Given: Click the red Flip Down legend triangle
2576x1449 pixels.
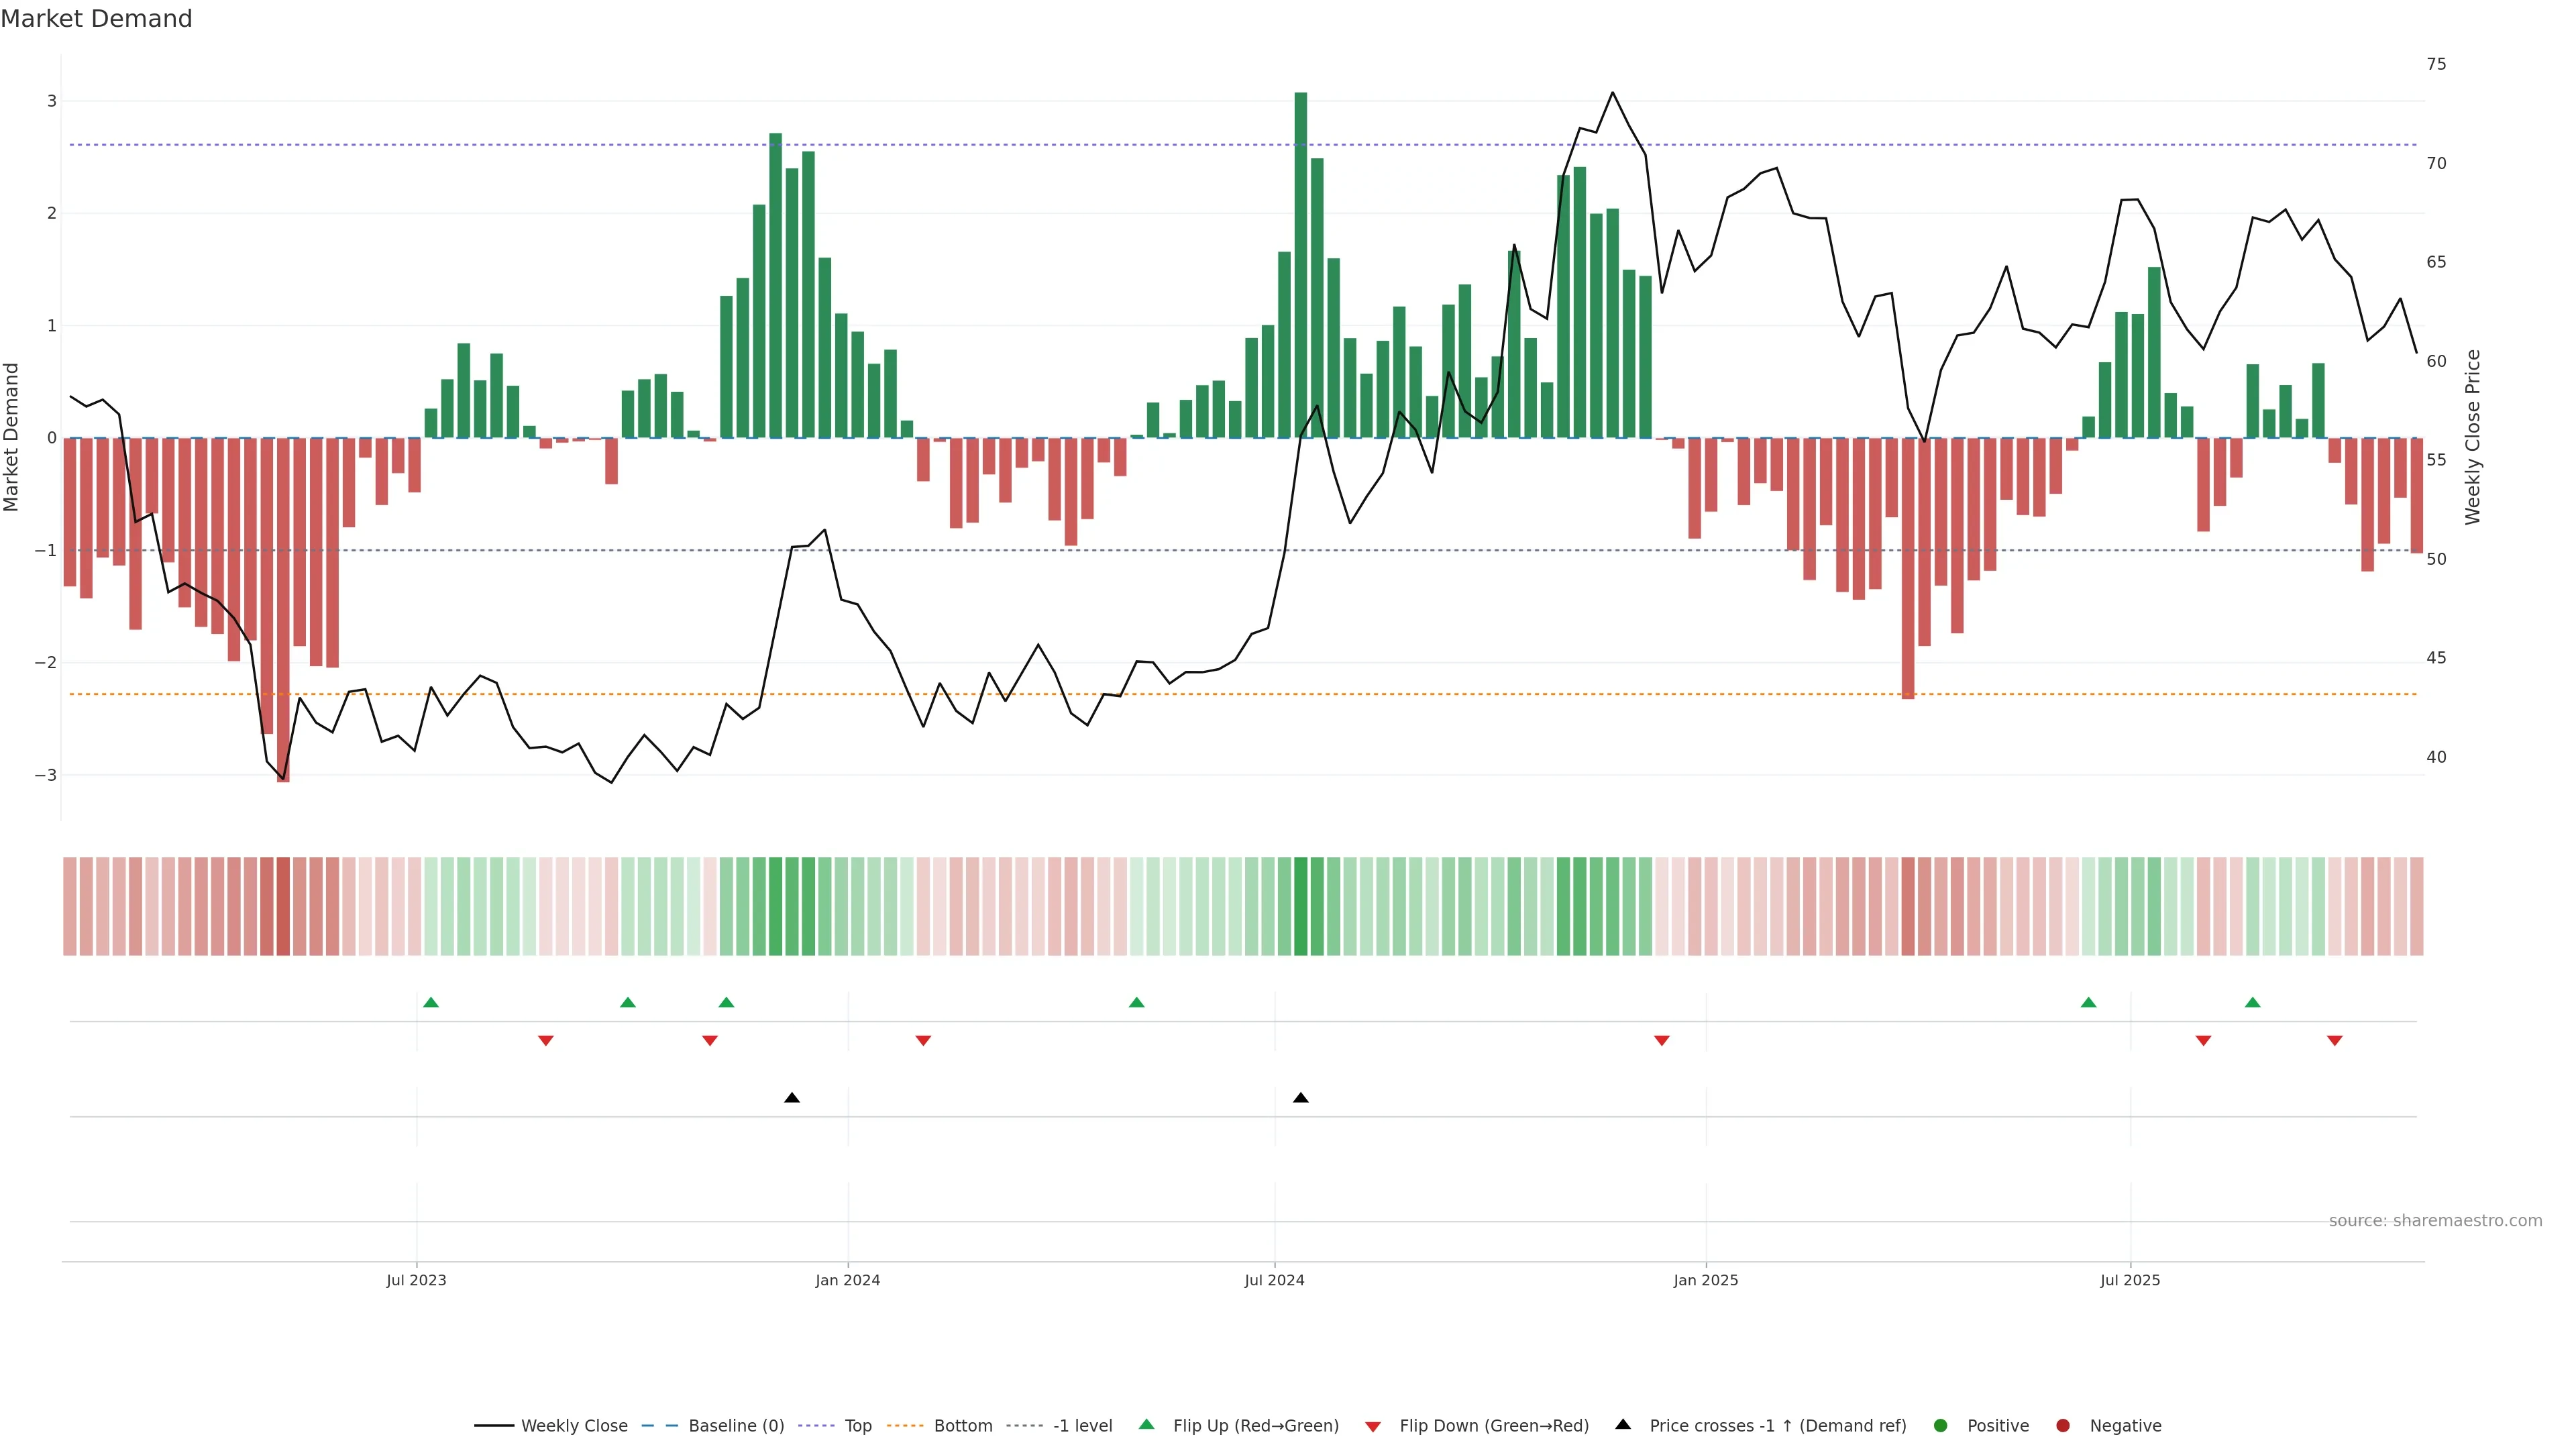Looking at the screenshot, I should pyautogui.click(x=1372, y=1426).
